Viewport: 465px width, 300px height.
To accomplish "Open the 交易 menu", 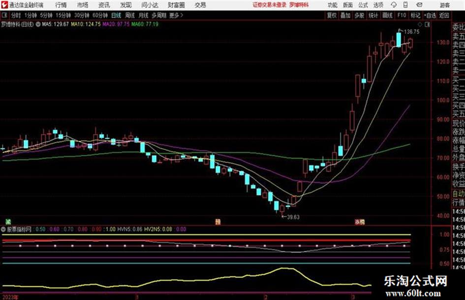I will click(200, 5).
